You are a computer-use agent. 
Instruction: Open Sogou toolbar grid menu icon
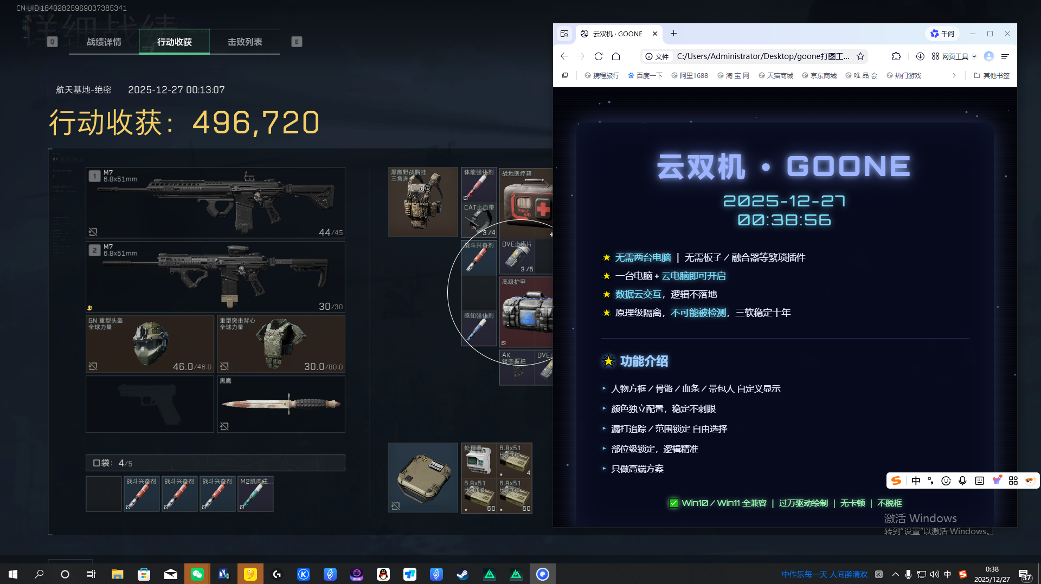1013,481
